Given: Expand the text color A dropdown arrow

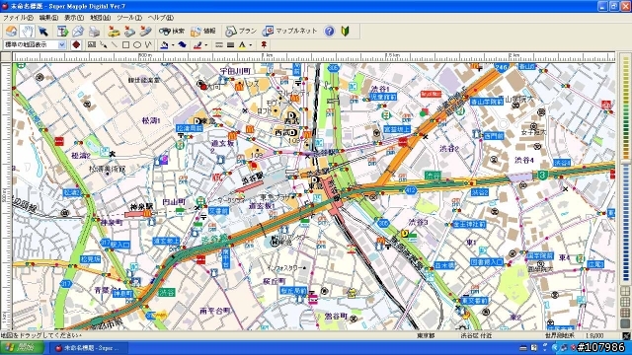Looking at the screenshot, I should click(251, 45).
